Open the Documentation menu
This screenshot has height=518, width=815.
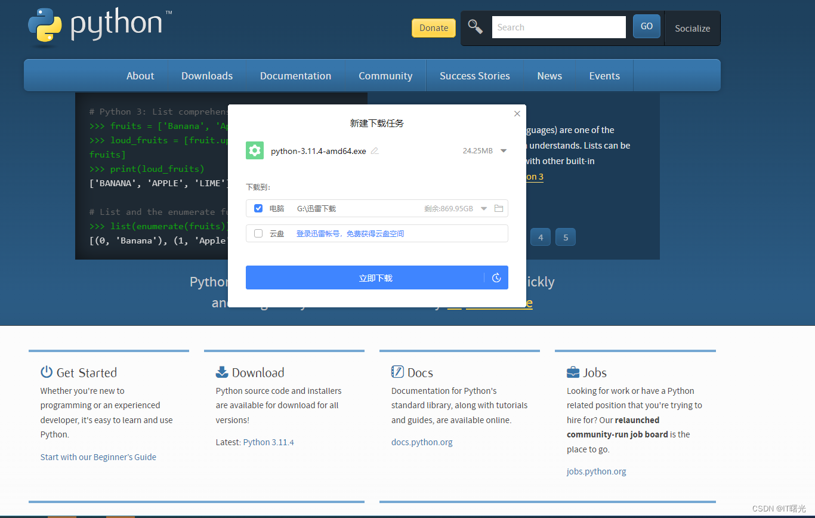(x=295, y=76)
